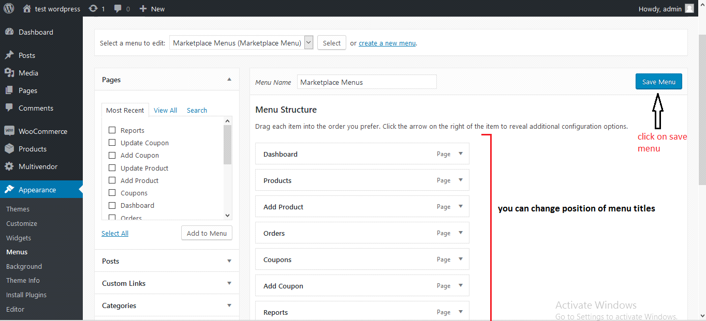
Task: Check the Reports page checkbox
Action: [x=112, y=130]
